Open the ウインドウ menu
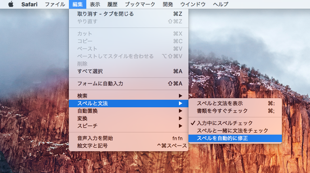The height and width of the screenshot is (173, 310). [193, 4]
